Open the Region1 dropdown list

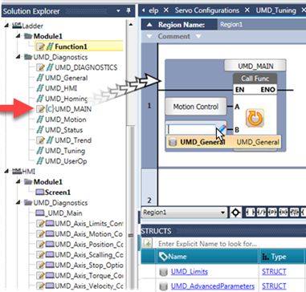pyautogui.click(x=222, y=213)
